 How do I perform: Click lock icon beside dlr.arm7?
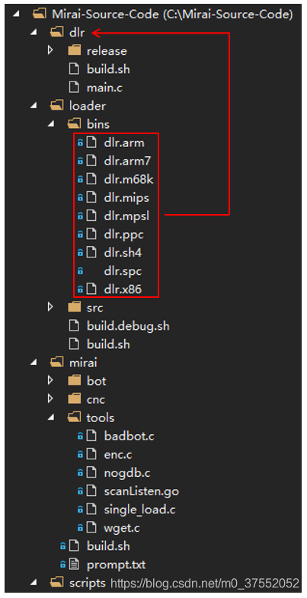[x=80, y=161]
